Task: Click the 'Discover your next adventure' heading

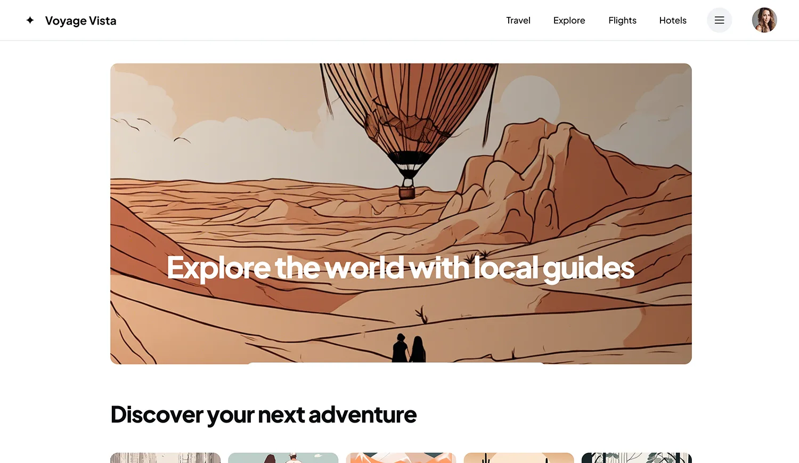Action: point(263,415)
